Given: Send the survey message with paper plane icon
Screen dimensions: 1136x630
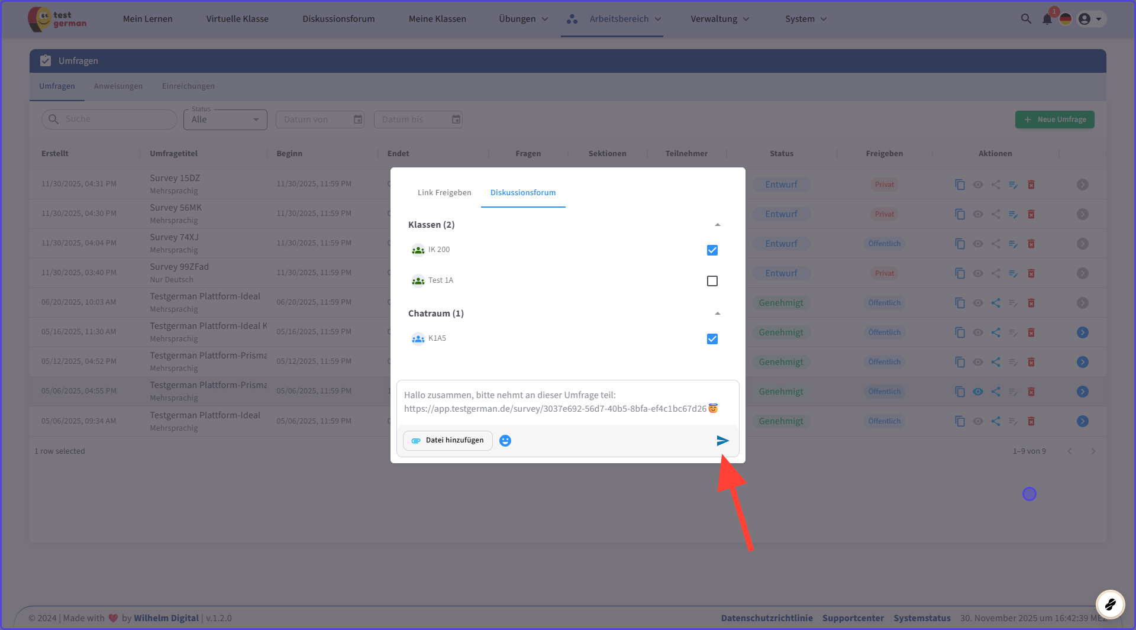Looking at the screenshot, I should 722,441.
